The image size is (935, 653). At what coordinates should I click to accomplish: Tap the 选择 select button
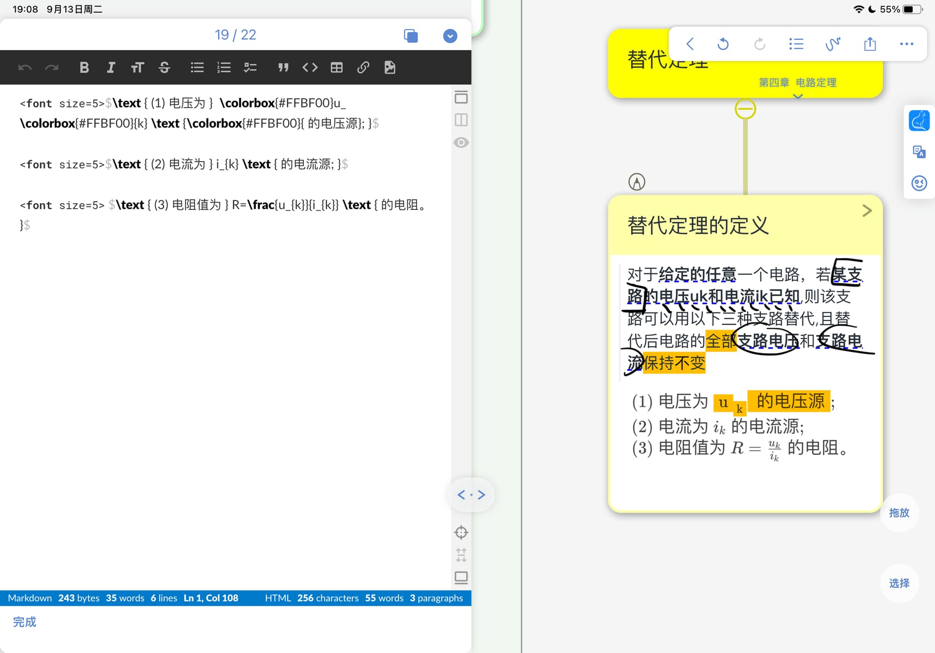click(899, 583)
